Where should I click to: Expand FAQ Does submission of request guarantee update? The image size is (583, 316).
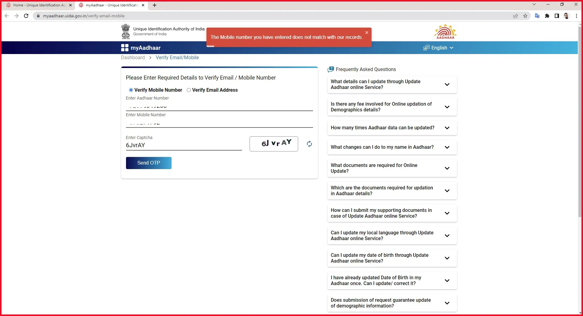click(392, 303)
